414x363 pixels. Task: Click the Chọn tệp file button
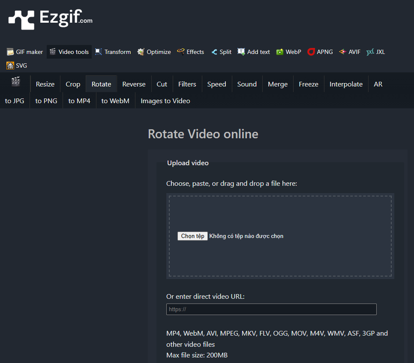tap(193, 236)
